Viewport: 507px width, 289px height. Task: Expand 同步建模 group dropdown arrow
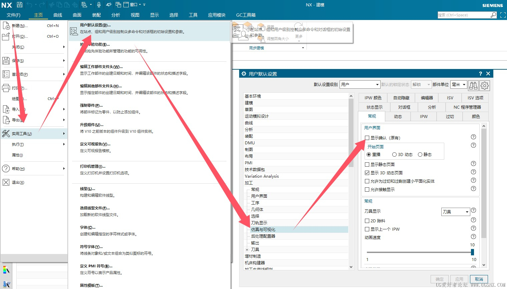303,48
